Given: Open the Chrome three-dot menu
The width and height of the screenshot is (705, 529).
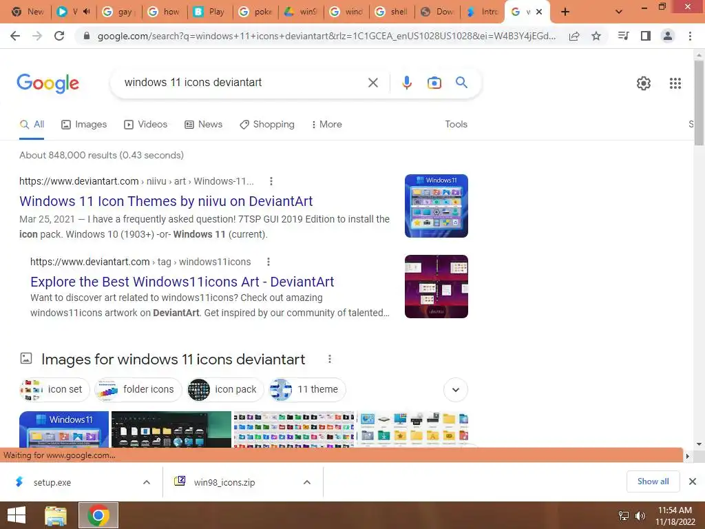Looking at the screenshot, I should click(x=690, y=36).
